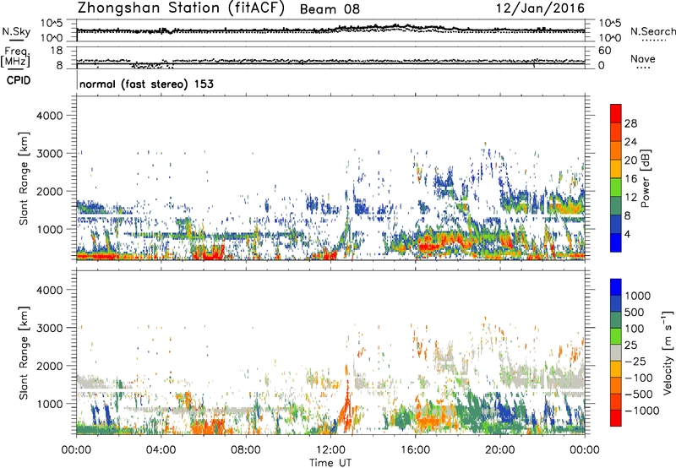Click the date '12/Jan/2016'

click(x=540, y=8)
